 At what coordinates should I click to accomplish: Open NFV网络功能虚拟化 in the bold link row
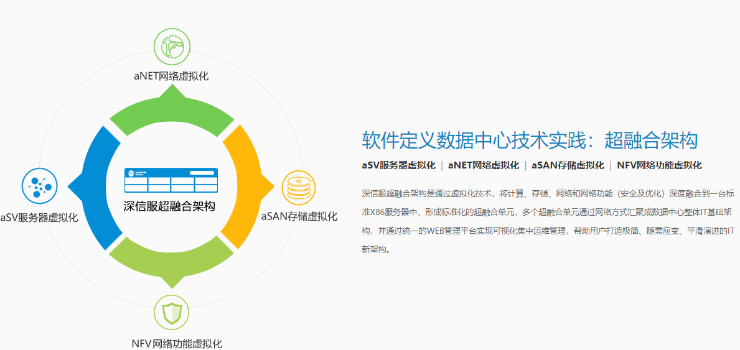[x=659, y=165]
